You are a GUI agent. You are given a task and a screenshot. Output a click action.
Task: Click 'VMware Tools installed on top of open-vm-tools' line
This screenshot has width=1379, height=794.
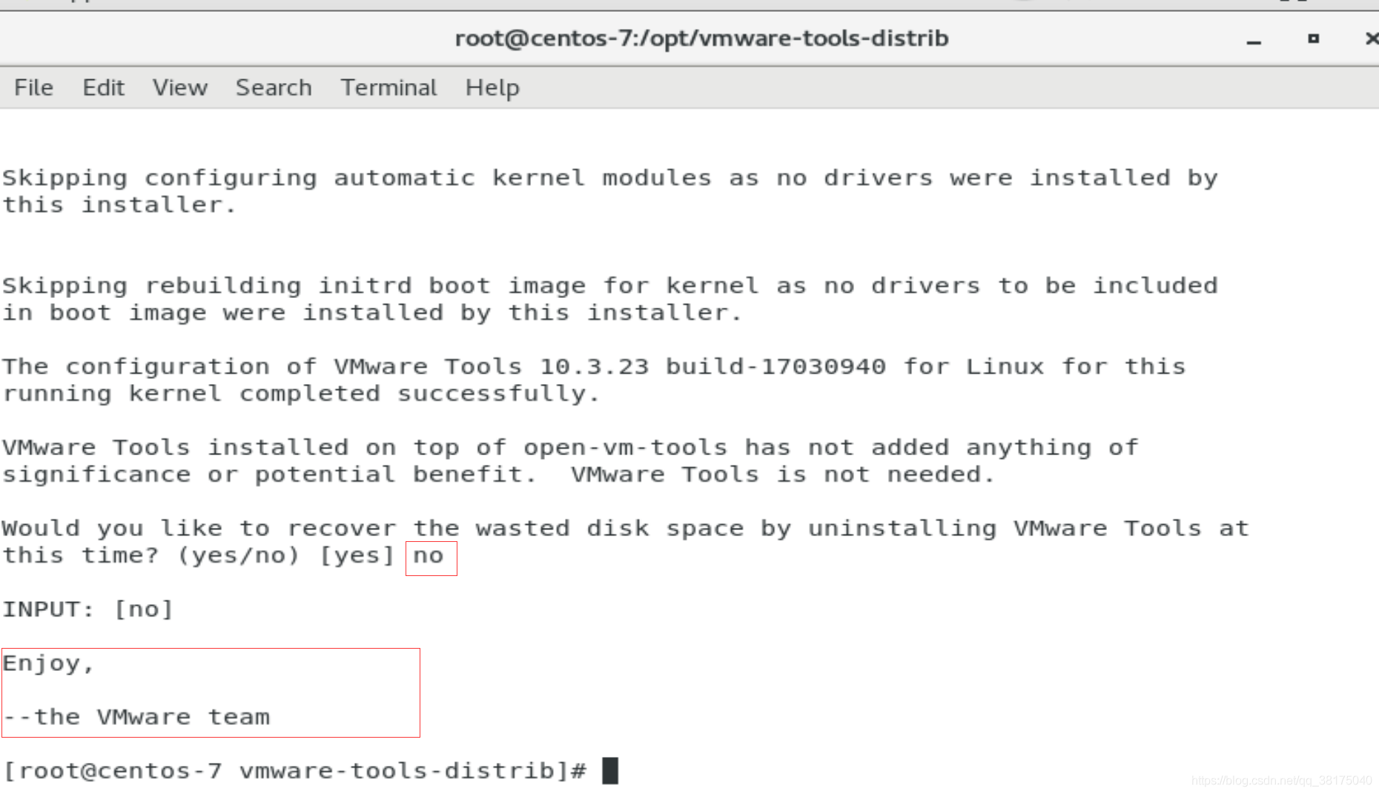click(570, 448)
